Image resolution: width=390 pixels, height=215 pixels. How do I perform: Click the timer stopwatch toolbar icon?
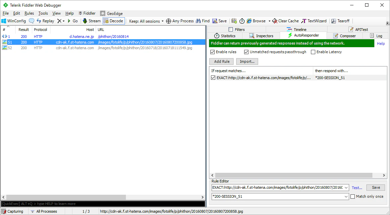242,21
